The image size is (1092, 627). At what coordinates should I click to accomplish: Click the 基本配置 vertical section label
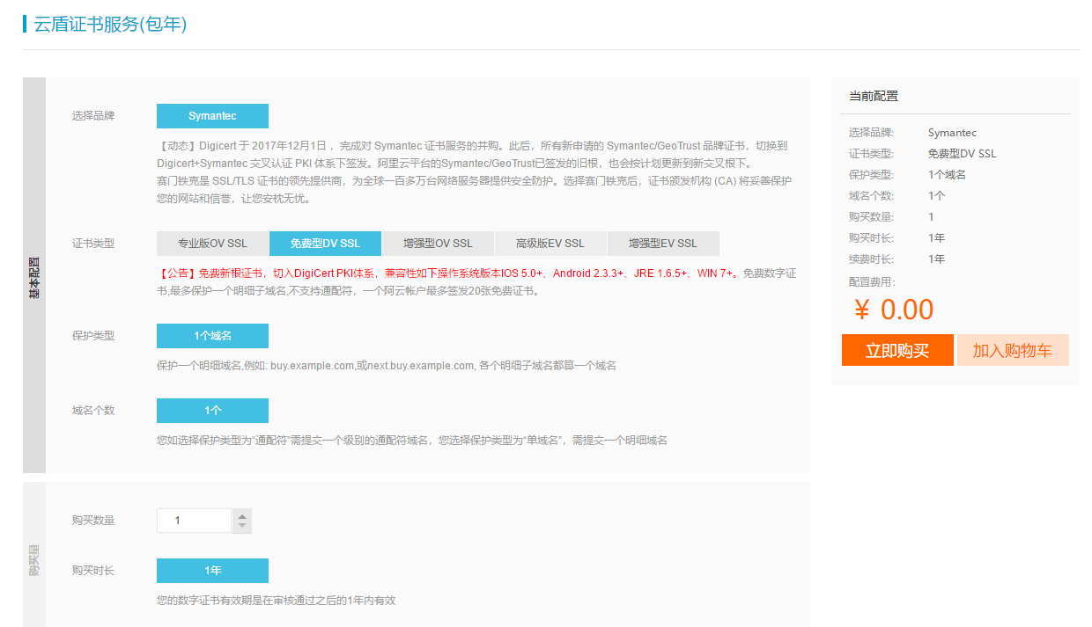34,278
